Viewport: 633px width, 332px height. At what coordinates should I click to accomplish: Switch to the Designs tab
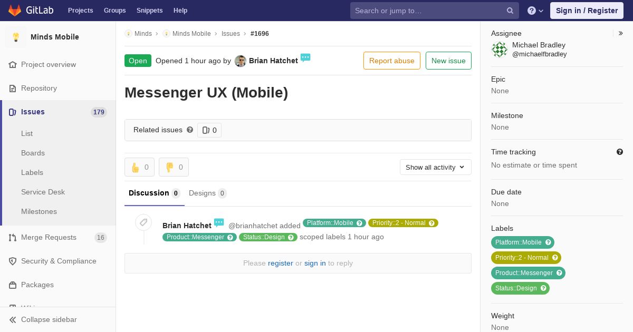point(207,193)
